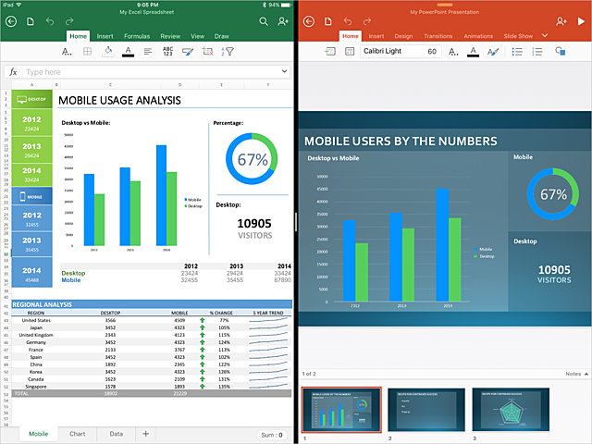Screen dimensions: 592x444
Task: Expand the Notes panel
Action: 576,374
